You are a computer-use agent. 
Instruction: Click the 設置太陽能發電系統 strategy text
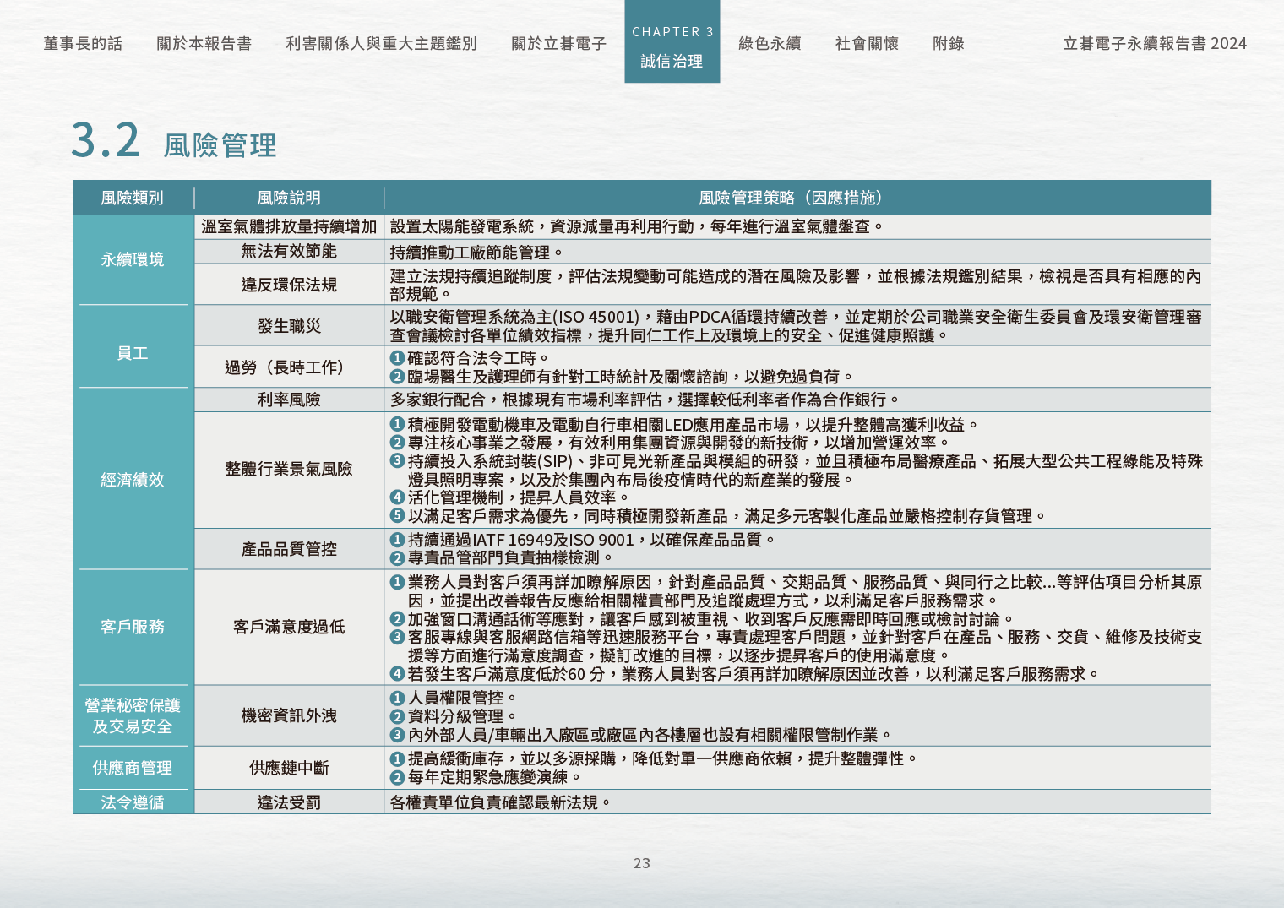tap(638, 226)
